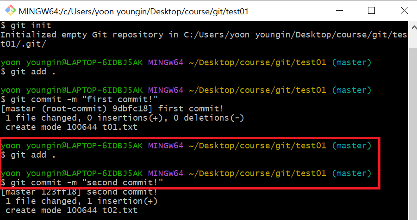The width and height of the screenshot is (417, 220).
Task: Minimize the MINGW64 terminal window
Action: (x=339, y=11)
